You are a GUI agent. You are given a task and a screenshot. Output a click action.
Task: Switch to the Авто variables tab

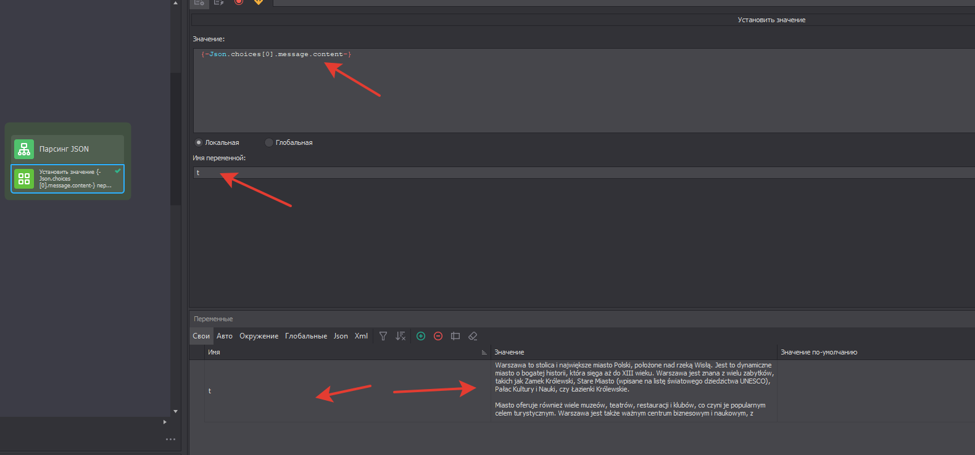click(225, 336)
